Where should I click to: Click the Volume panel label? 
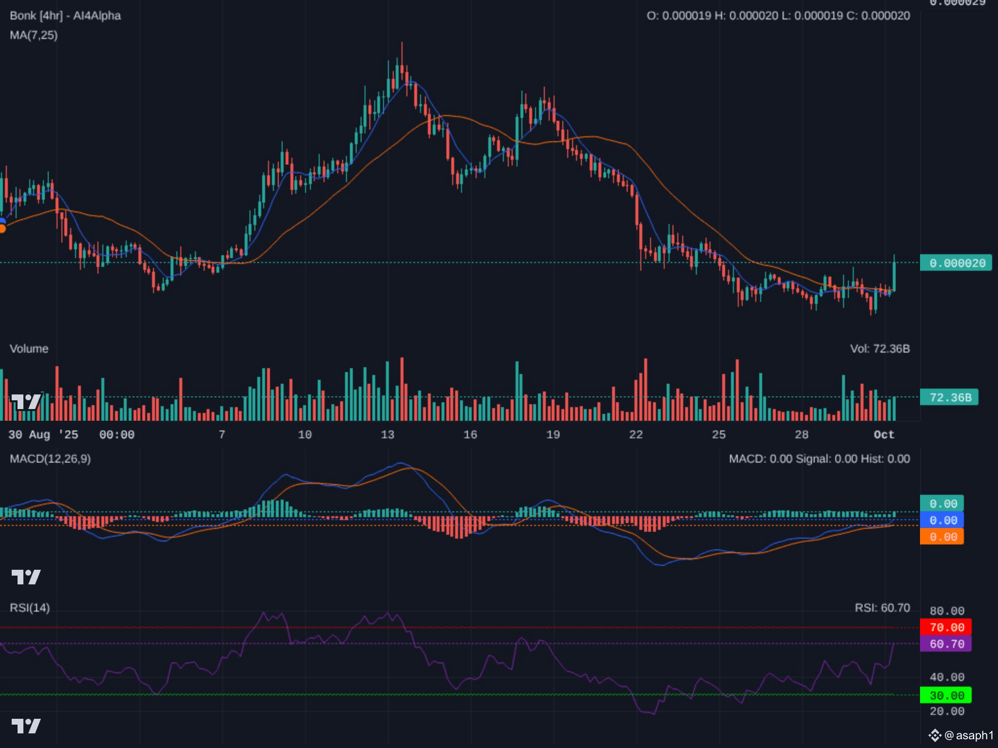pyautogui.click(x=29, y=349)
